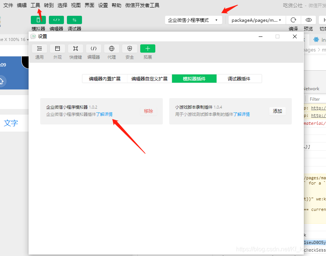Switch to 编辑器自定义扩展 tab
This screenshot has width=326, height=256.
coord(150,79)
